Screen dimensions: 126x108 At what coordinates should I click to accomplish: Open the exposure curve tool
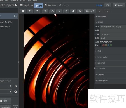[80, 11]
